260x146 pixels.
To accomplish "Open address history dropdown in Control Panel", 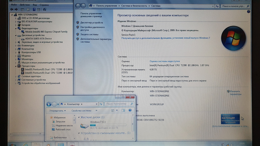I will click(x=213, y=6).
